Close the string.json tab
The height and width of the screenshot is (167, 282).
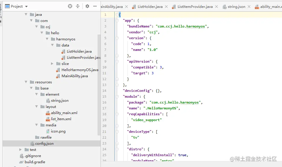click(249, 7)
